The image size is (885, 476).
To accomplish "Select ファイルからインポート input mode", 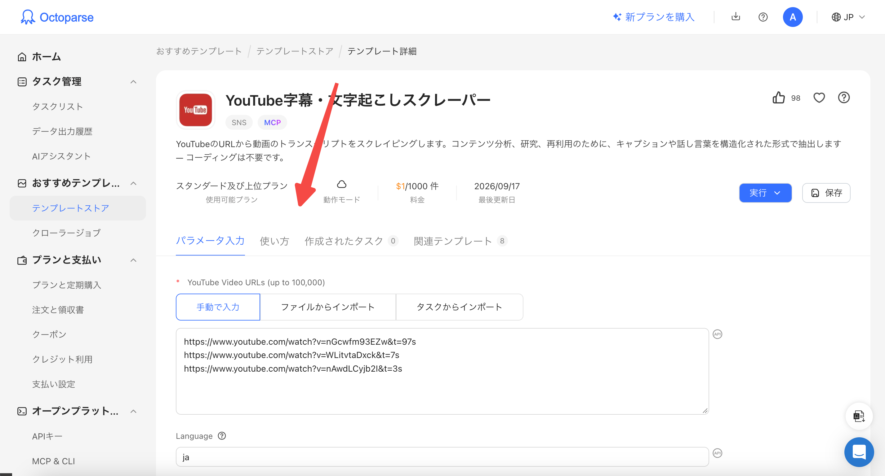I will point(328,307).
